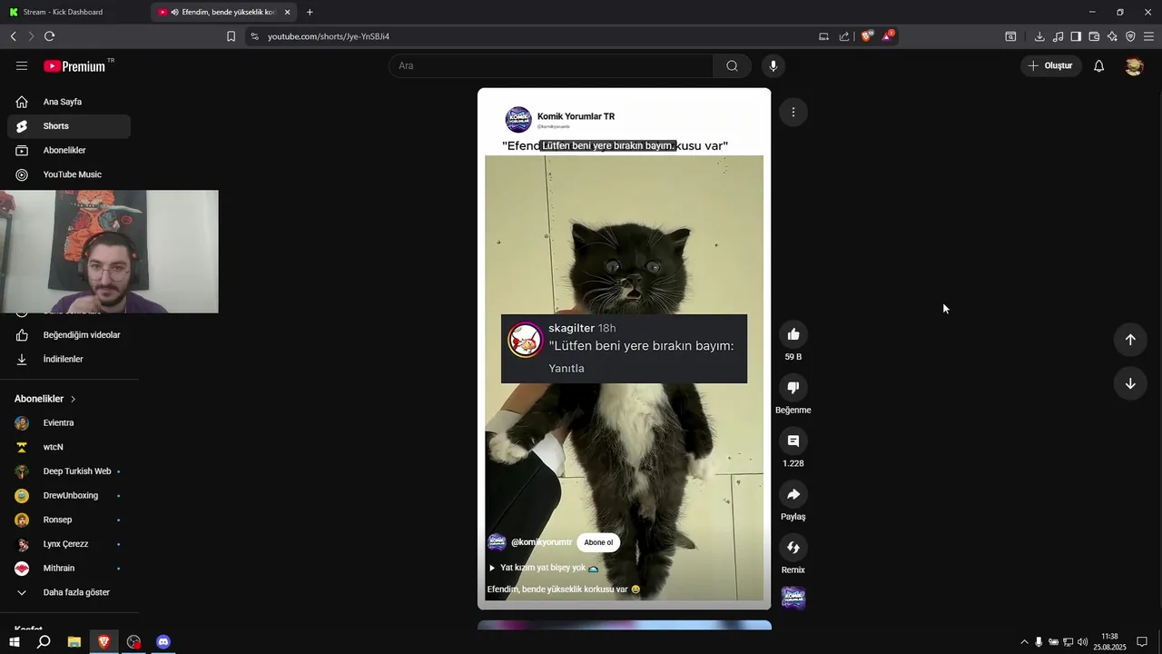Reload the page
The image size is (1162, 654).
49,36
